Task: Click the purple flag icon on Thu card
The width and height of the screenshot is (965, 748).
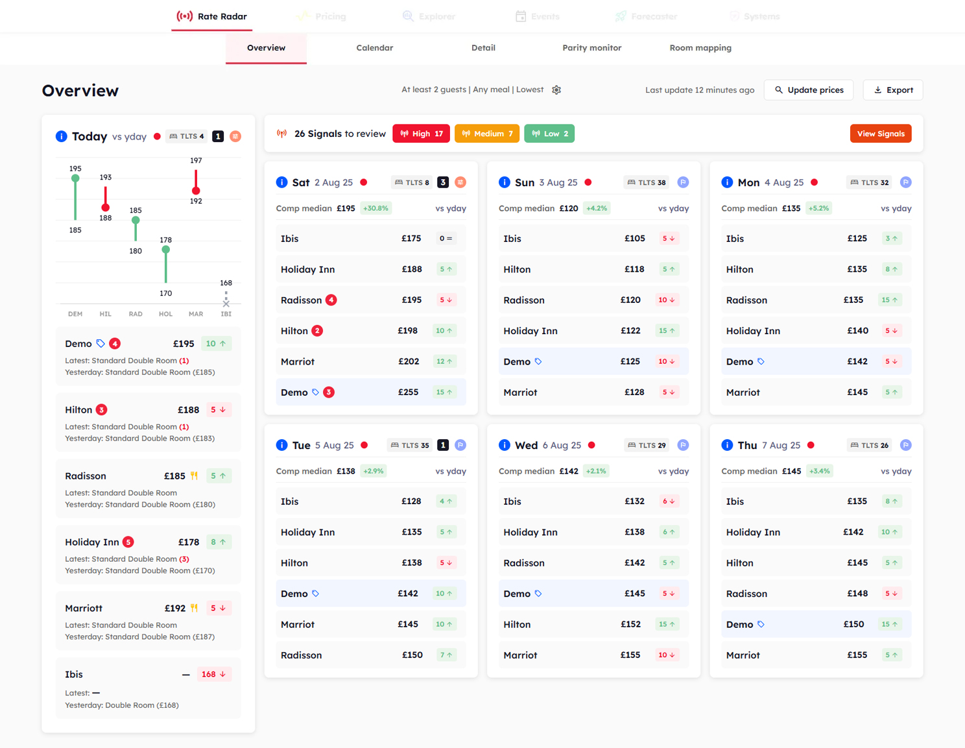Action: point(906,445)
